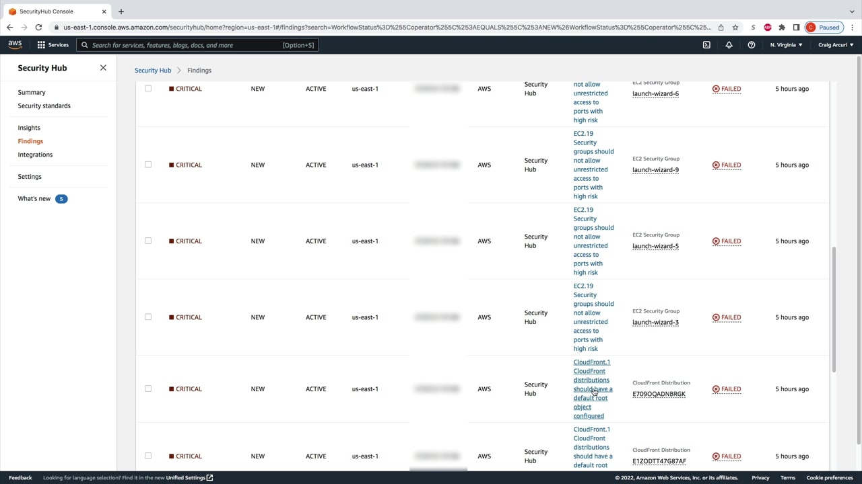The height and width of the screenshot is (484, 862).
Task: Open EC2.19 finding title for launch-wizard-9
Action: point(593,165)
